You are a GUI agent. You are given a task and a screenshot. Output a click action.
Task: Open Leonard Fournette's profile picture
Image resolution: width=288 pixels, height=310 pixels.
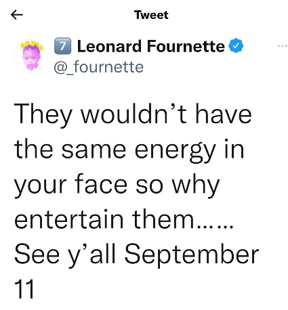31,56
